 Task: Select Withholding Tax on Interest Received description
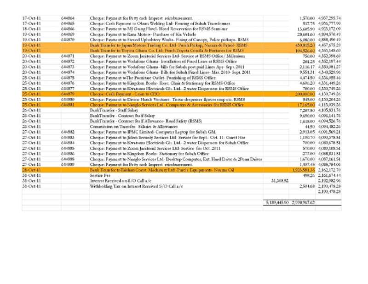[136, 186]
